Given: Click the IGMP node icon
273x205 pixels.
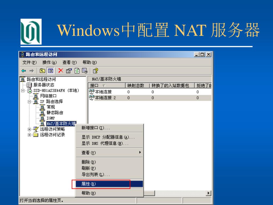Looking at the screenshot, I should pyautogui.click(x=42, y=118).
